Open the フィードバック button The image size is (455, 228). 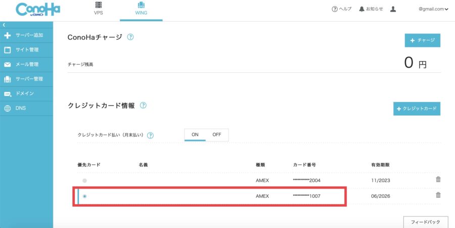point(425,222)
